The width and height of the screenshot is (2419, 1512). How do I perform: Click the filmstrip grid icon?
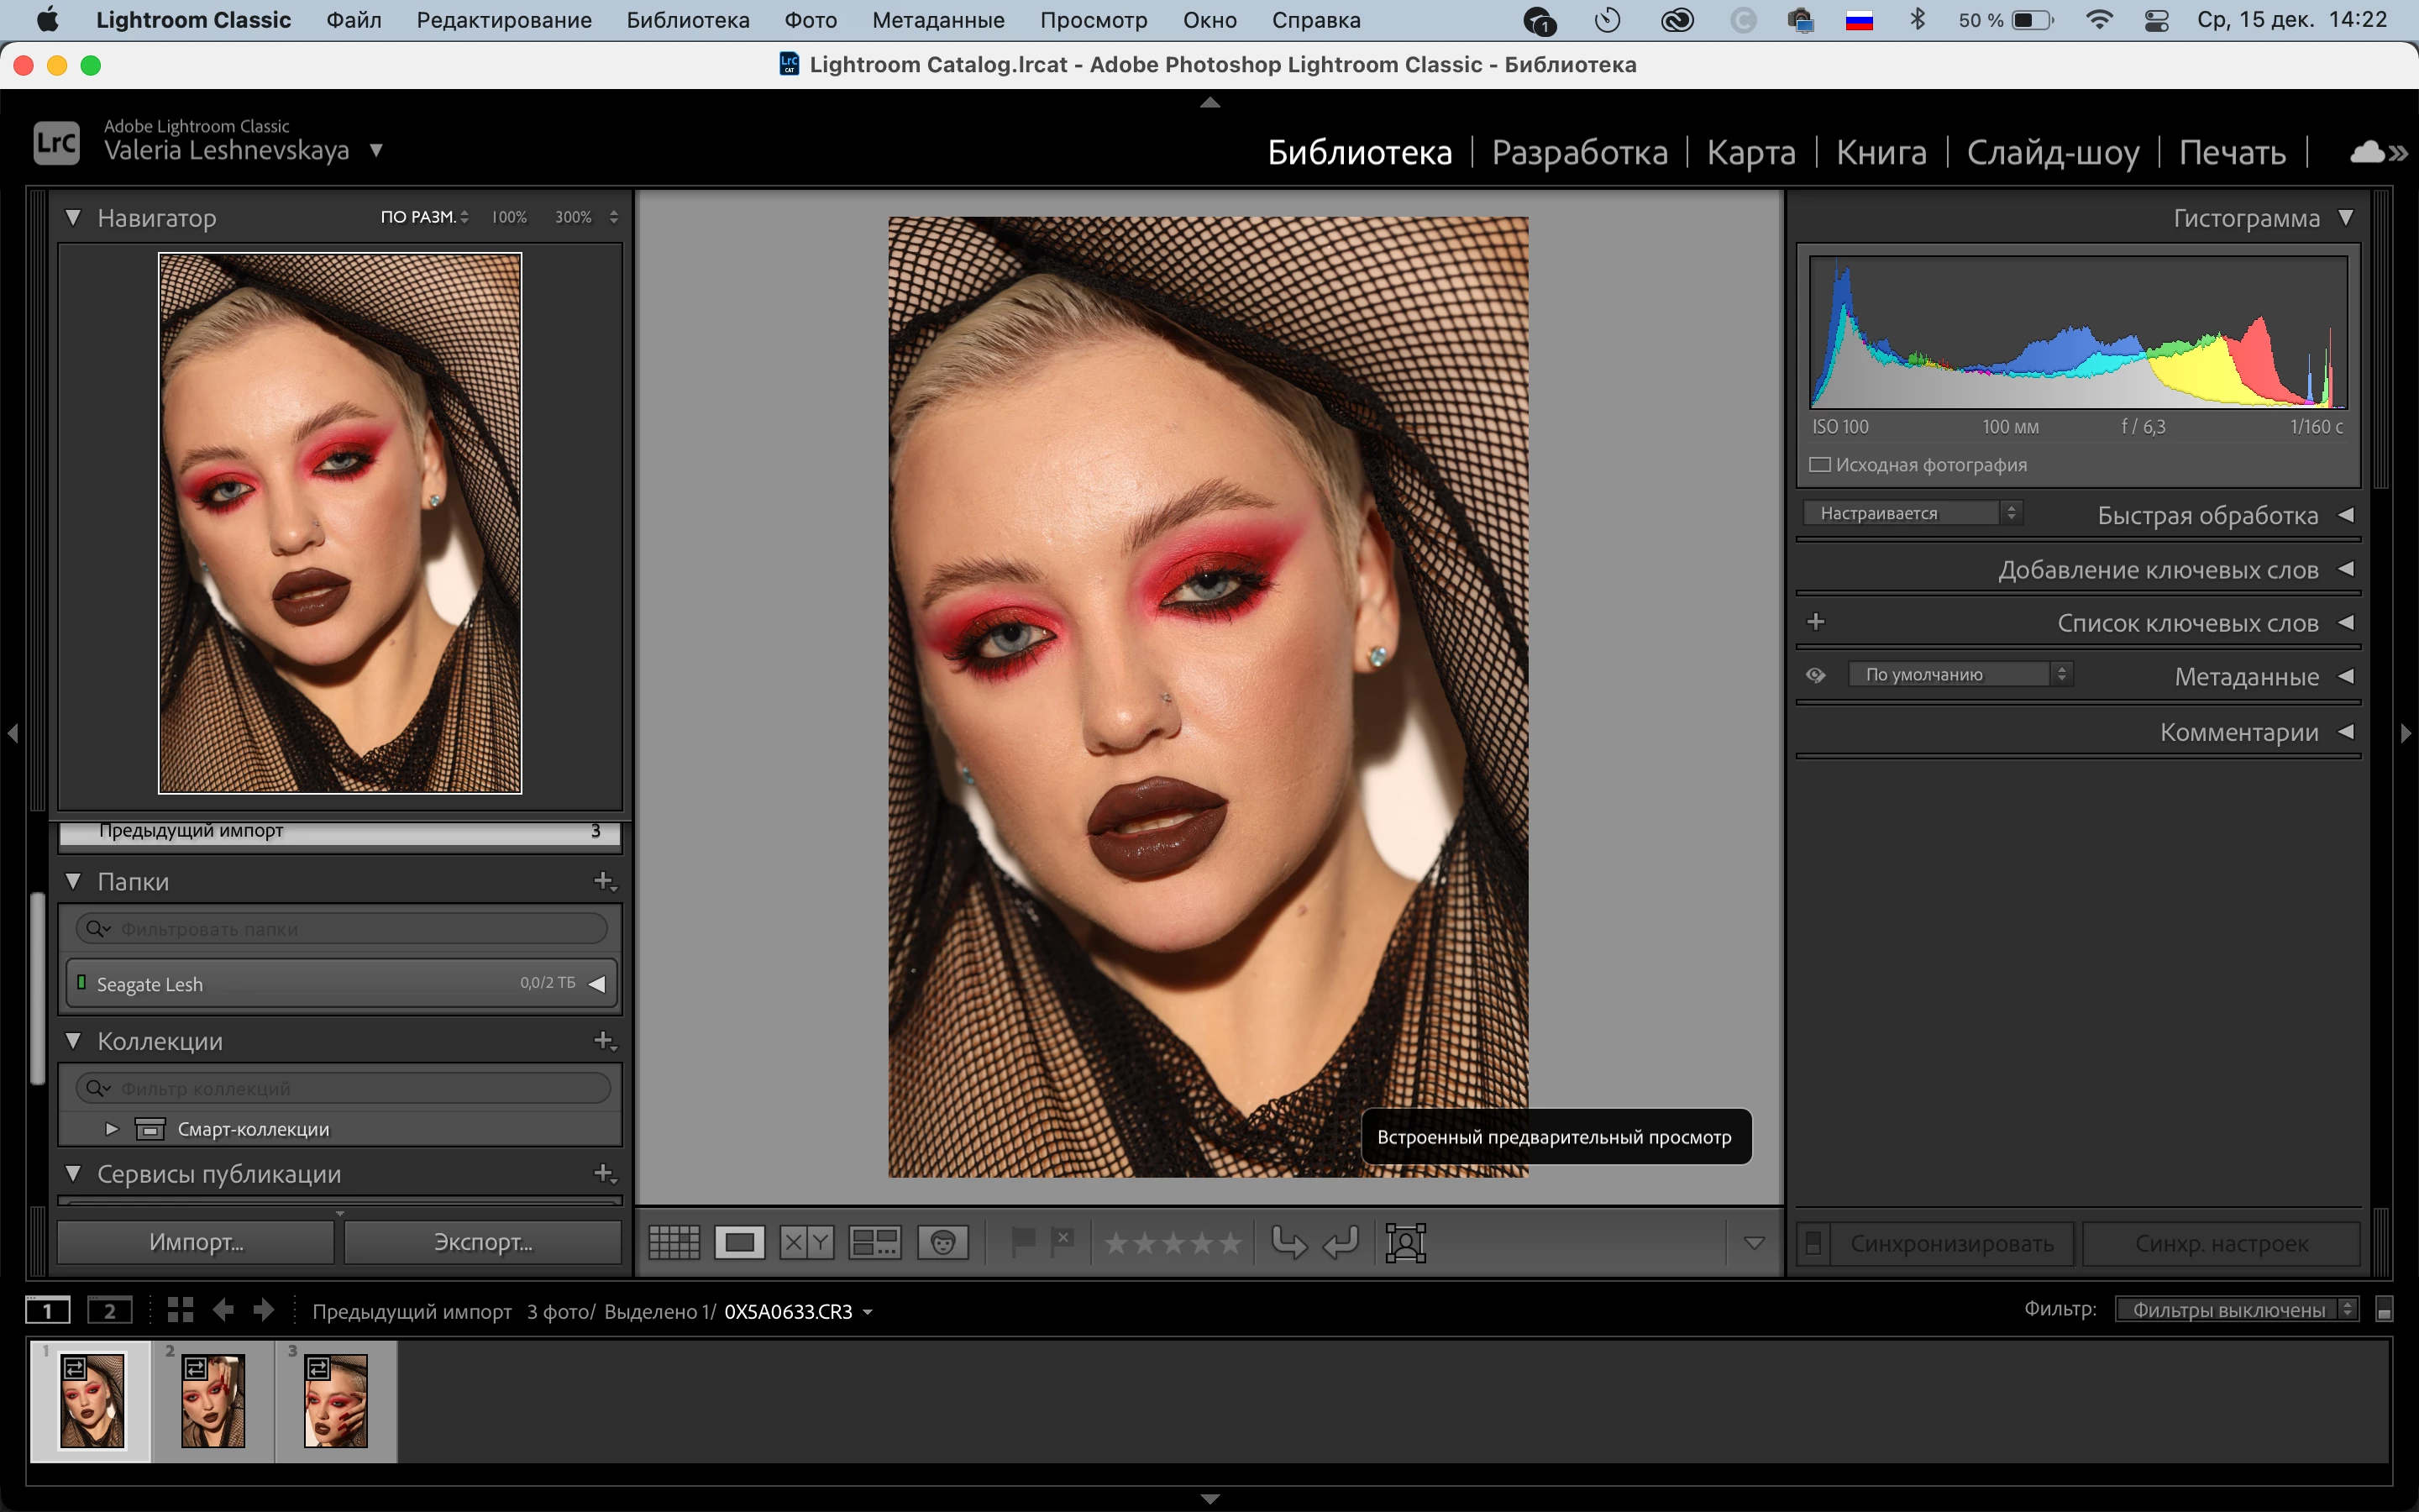coord(180,1310)
